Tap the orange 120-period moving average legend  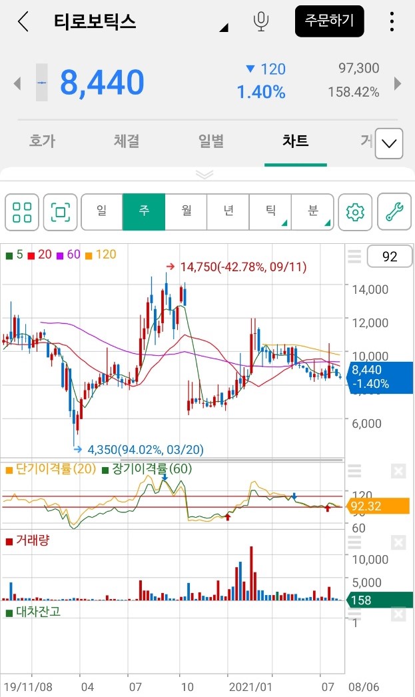(x=101, y=255)
